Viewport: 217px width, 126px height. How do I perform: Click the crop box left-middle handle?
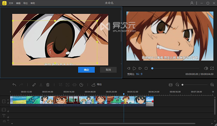click(13, 42)
